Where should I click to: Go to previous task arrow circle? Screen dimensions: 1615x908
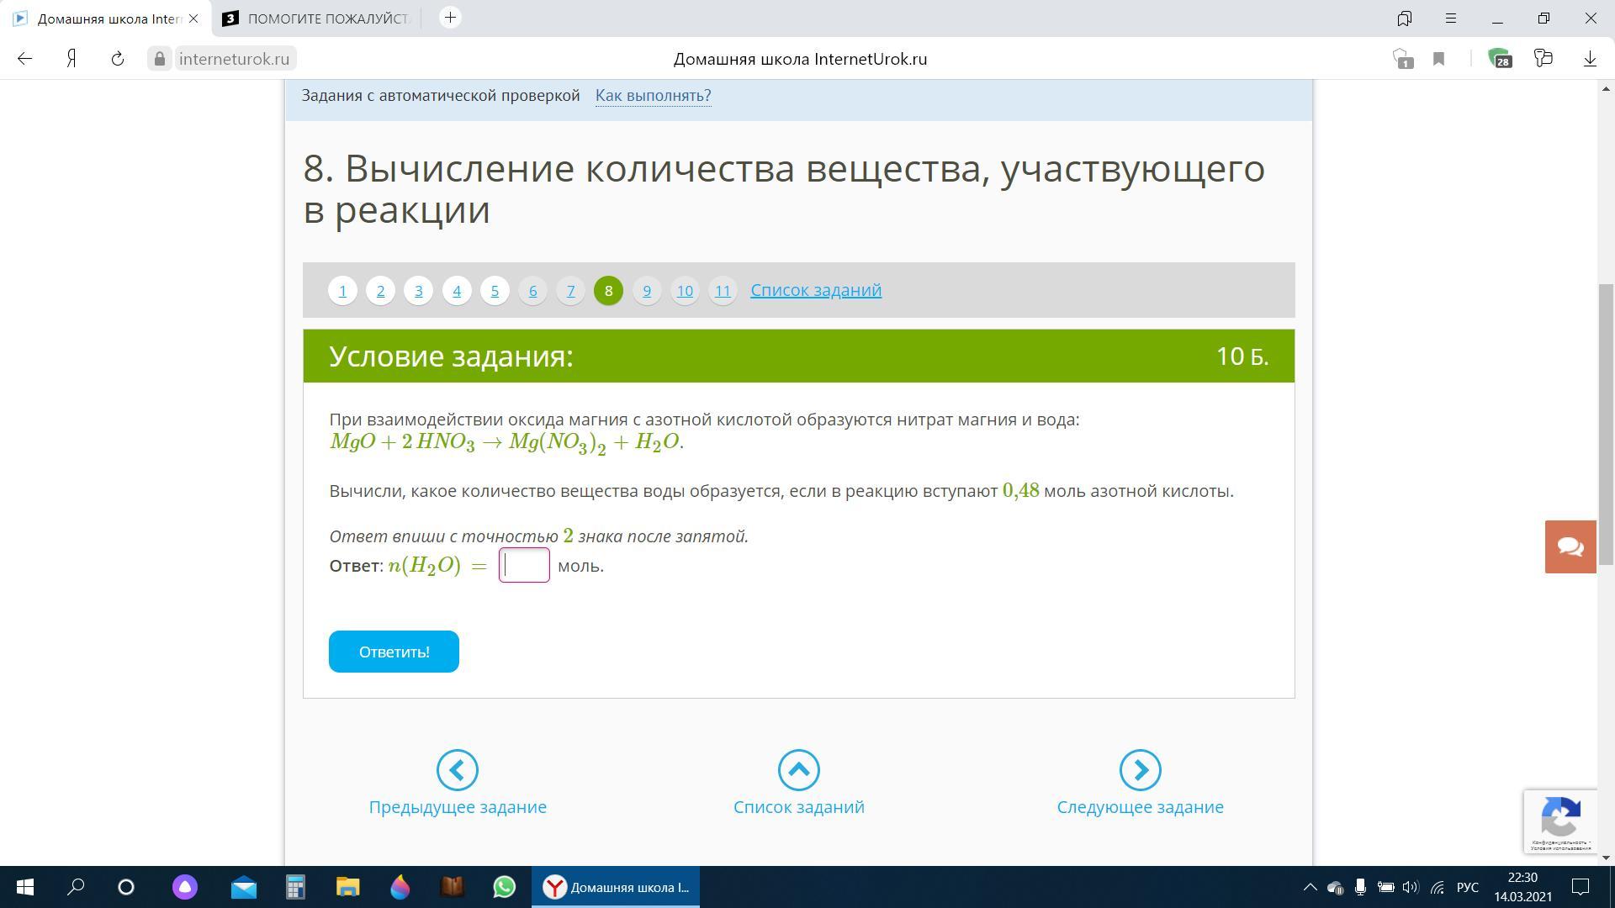[x=458, y=770]
